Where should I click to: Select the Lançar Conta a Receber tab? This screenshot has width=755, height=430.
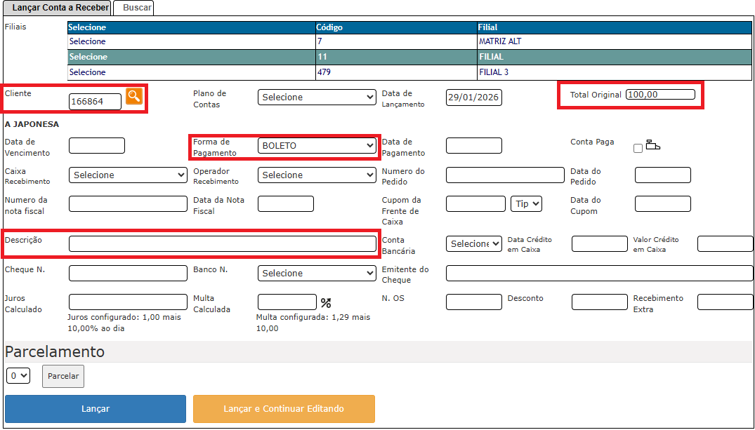pyautogui.click(x=57, y=8)
